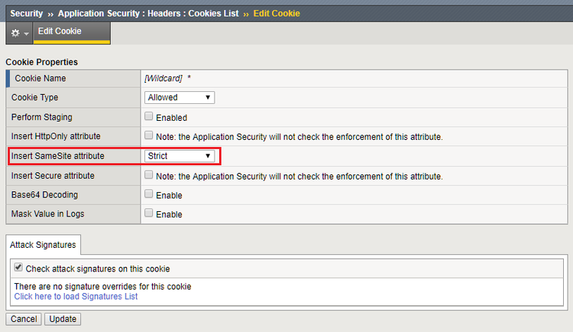Open the Cookie Type dropdown
Viewport: 573px width, 332px height.
pyautogui.click(x=180, y=97)
